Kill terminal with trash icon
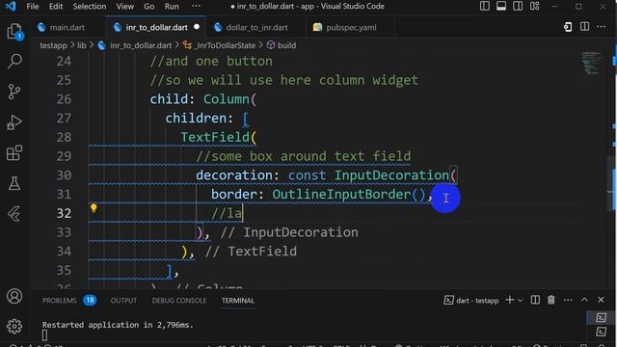This screenshot has width=617, height=347. (x=550, y=300)
